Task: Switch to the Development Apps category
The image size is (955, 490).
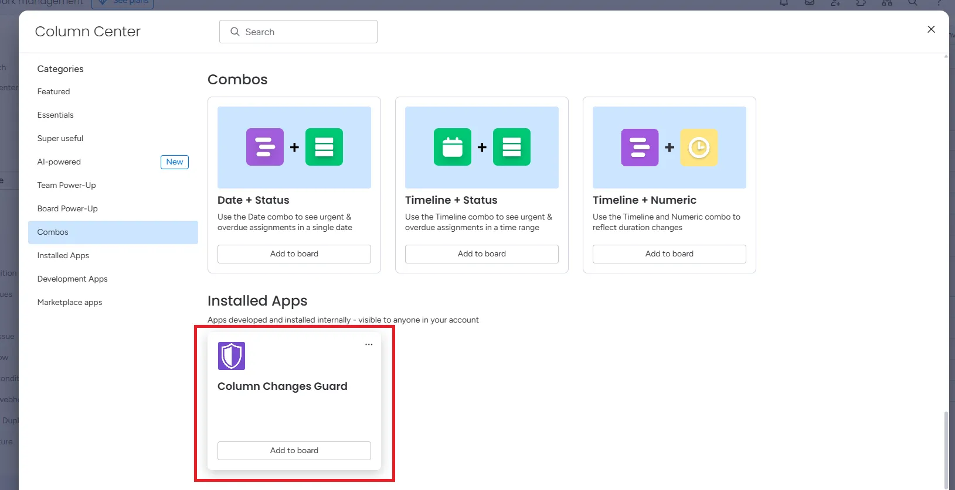Action: tap(73, 279)
